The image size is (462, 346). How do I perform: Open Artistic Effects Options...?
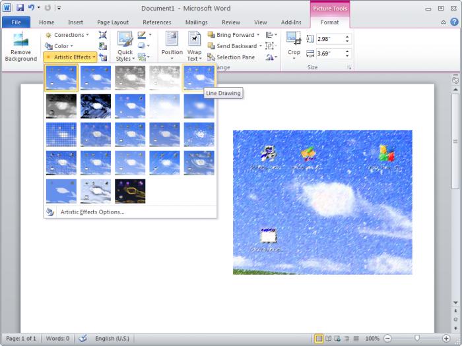pos(92,212)
